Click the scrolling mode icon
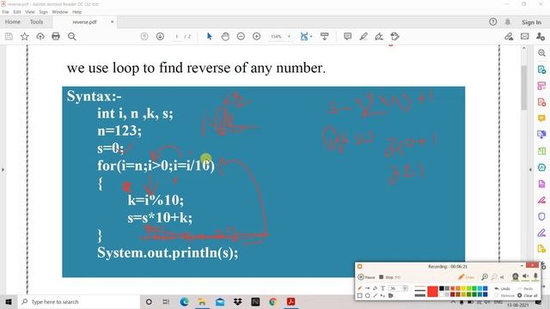550x309 pixels. pos(325,36)
